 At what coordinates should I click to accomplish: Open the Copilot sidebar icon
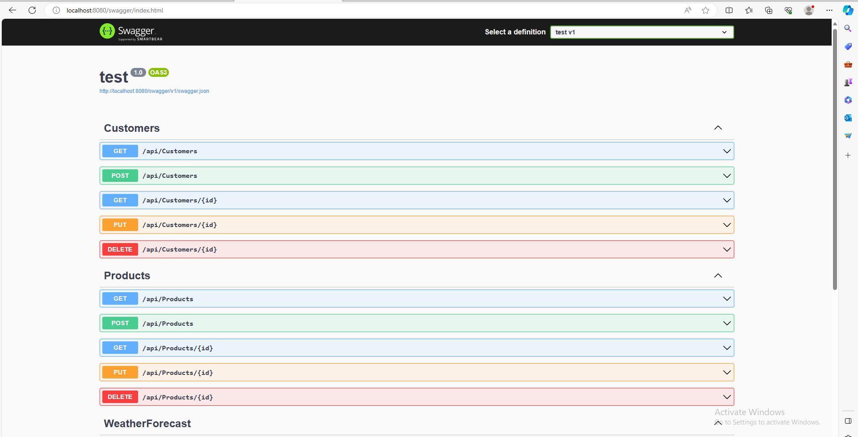click(x=848, y=10)
